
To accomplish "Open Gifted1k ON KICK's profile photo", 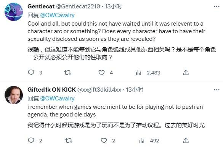I will click(14, 95).
